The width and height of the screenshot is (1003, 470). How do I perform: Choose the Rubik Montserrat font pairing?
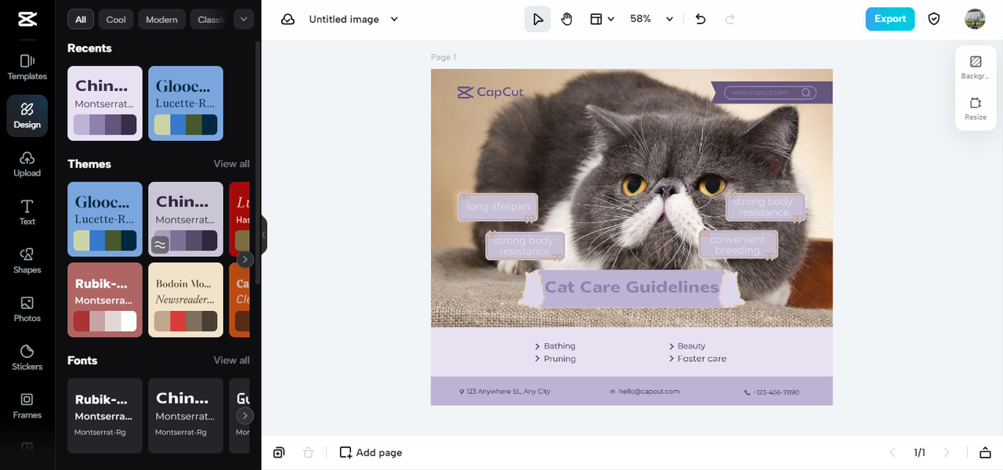(105, 416)
